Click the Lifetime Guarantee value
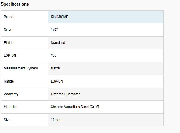The image size is (180, 133). pyautogui.click(x=66, y=94)
